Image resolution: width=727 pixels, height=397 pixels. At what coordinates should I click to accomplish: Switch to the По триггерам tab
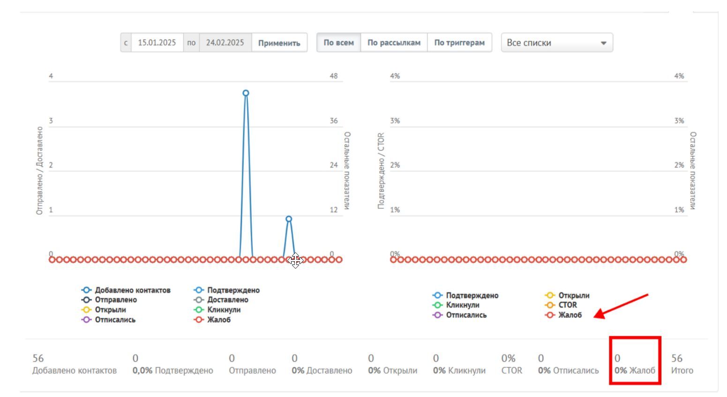(459, 43)
